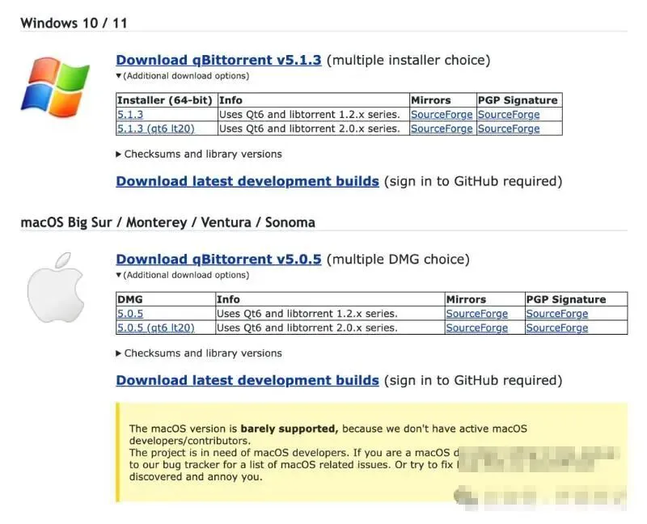Click "(multiple DMG choice)" text
This screenshot has width=647, height=524.
[x=398, y=260]
